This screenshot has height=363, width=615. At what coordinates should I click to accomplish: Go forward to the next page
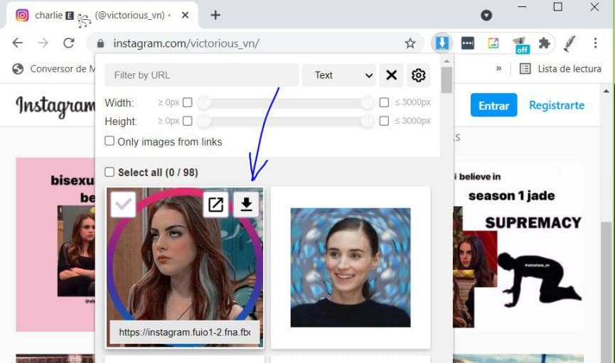click(43, 43)
